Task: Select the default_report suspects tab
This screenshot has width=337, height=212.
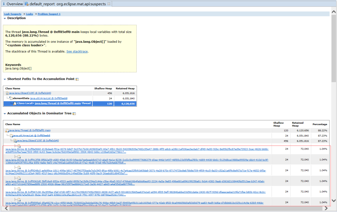Action: pyautogui.click(x=68, y=4)
